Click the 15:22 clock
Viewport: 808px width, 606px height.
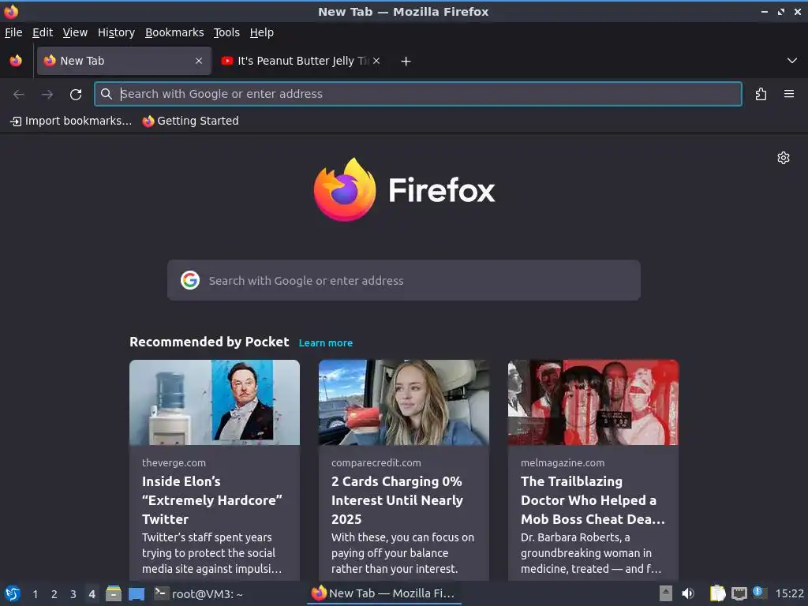789,593
